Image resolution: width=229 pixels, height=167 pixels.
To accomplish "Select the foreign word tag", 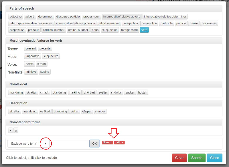I will (x=129, y=30).
